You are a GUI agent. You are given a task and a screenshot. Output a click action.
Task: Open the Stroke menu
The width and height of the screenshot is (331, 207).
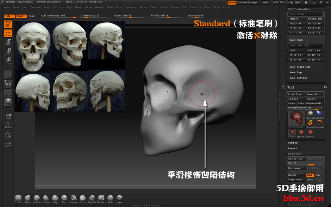163,7
